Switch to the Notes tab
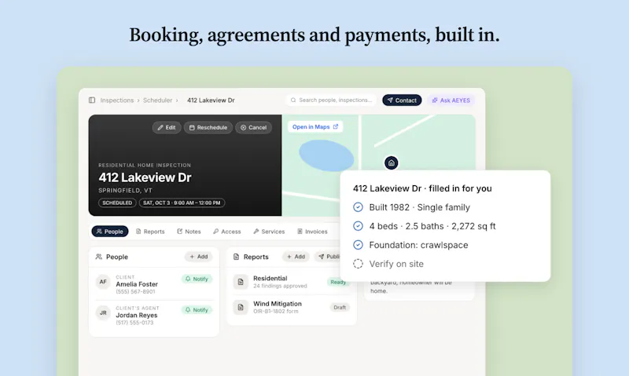The width and height of the screenshot is (629, 376). click(189, 232)
